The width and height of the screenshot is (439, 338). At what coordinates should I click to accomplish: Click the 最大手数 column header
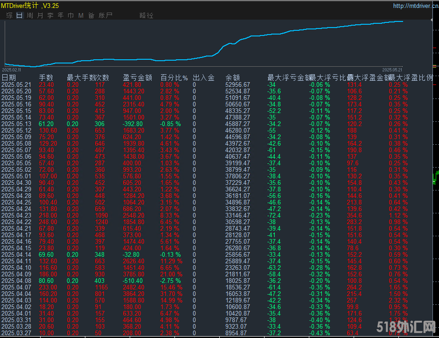point(81,77)
